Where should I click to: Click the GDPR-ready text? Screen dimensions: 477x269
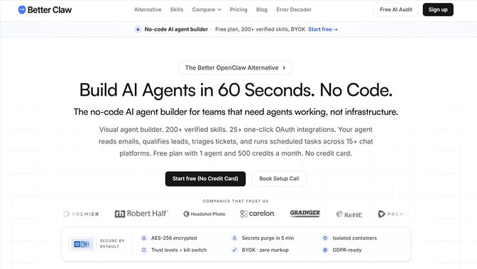tap(347, 250)
